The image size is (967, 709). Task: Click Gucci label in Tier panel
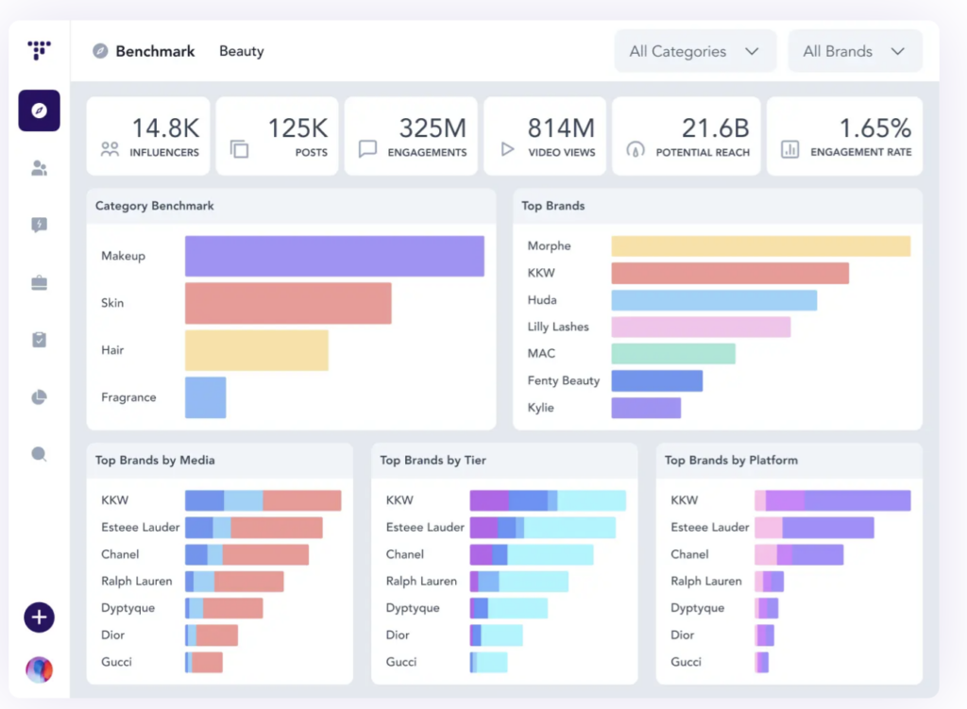coord(400,662)
